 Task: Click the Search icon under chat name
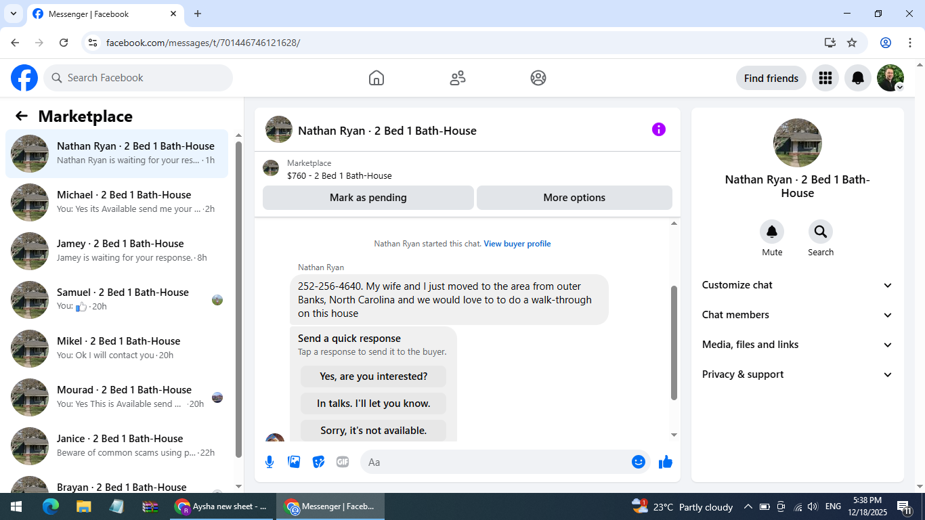(821, 232)
